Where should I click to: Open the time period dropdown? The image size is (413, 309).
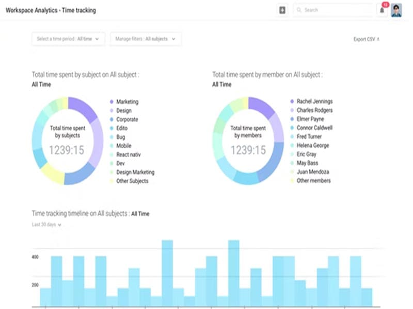click(x=68, y=39)
